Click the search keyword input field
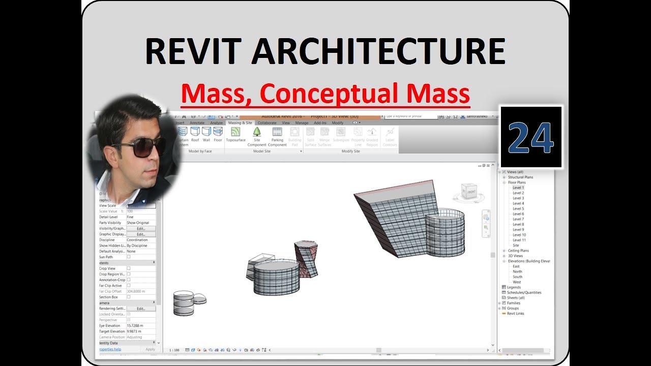This screenshot has width=651, height=366. point(411,116)
